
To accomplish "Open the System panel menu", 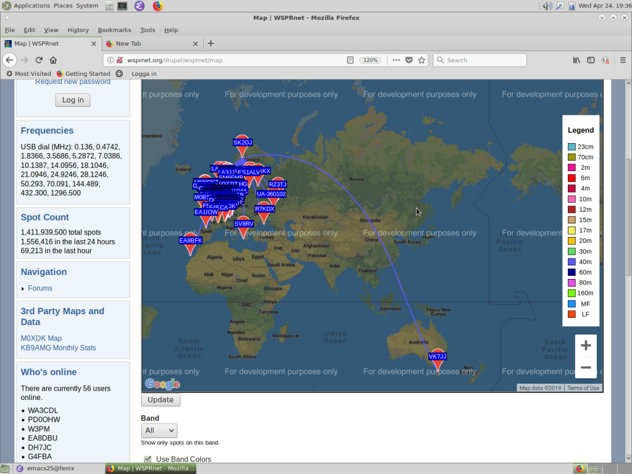I will (x=87, y=6).
